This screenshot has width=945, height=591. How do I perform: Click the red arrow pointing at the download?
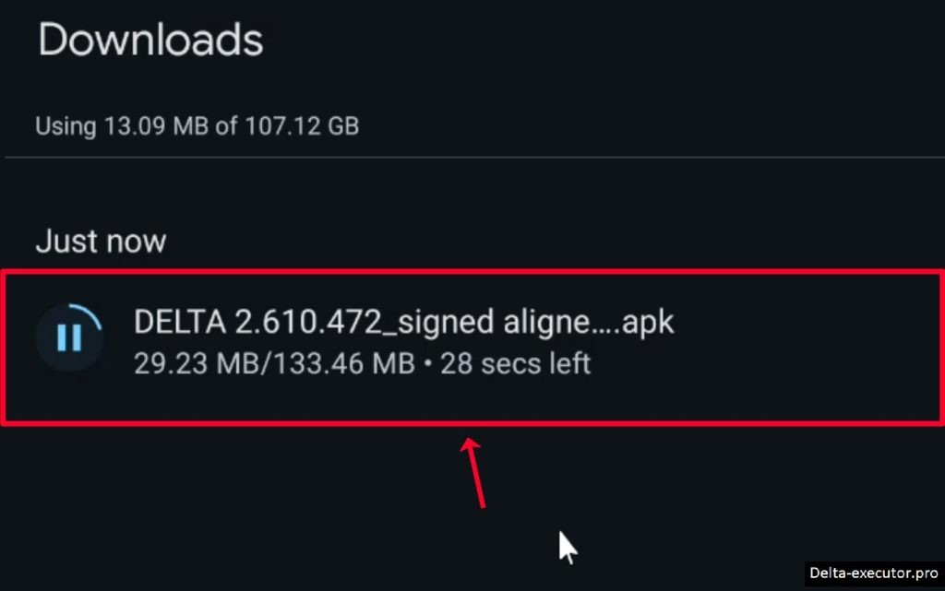point(475,471)
